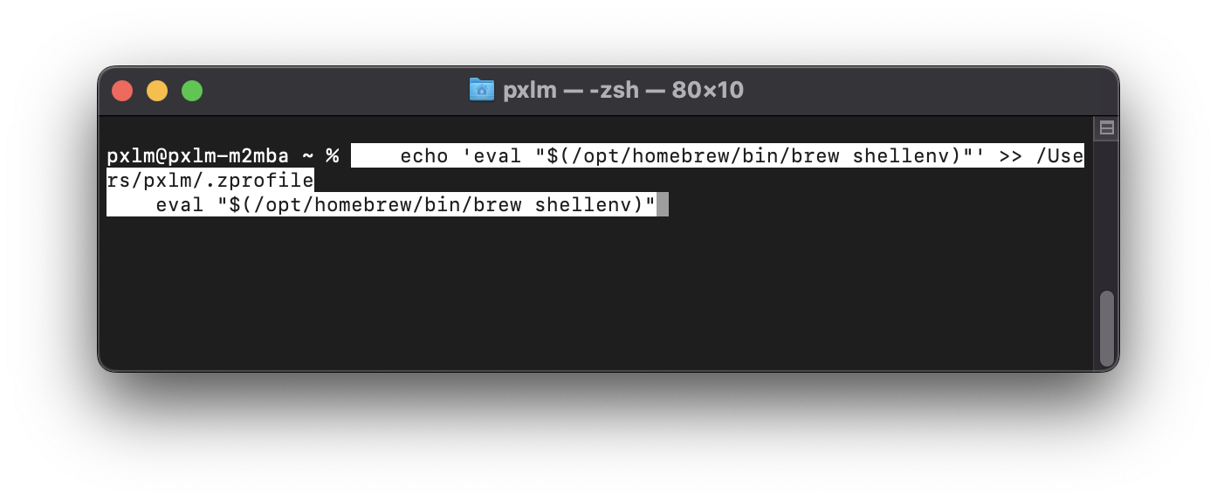This screenshot has height=501, width=1217.
Task: Click the window title "pxlm — -zsh — 80×10"
Action: (622, 90)
